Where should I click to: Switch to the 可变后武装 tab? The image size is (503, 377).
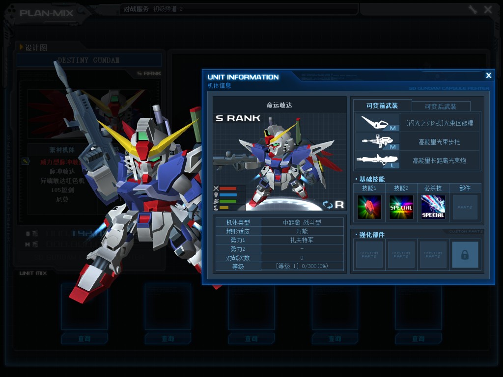[x=441, y=107]
